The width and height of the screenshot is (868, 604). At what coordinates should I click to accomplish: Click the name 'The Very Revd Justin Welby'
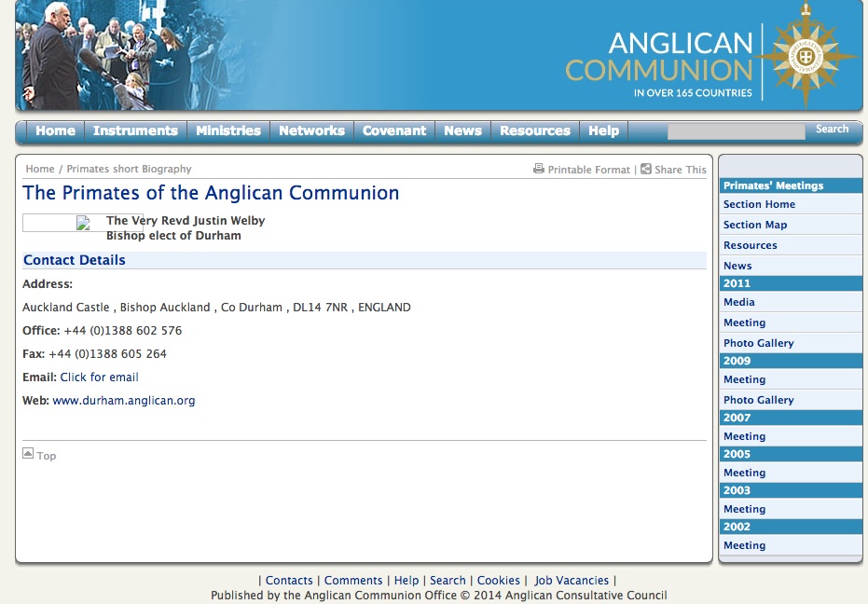186,220
